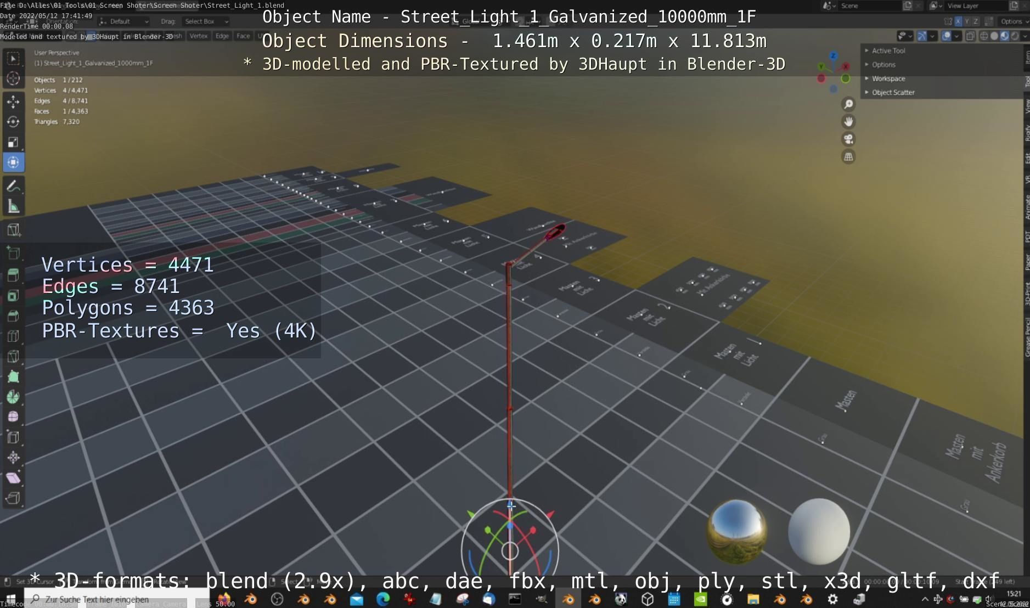Open the Select Box drag dropdown
This screenshot has width=1030, height=608.
[x=205, y=21]
